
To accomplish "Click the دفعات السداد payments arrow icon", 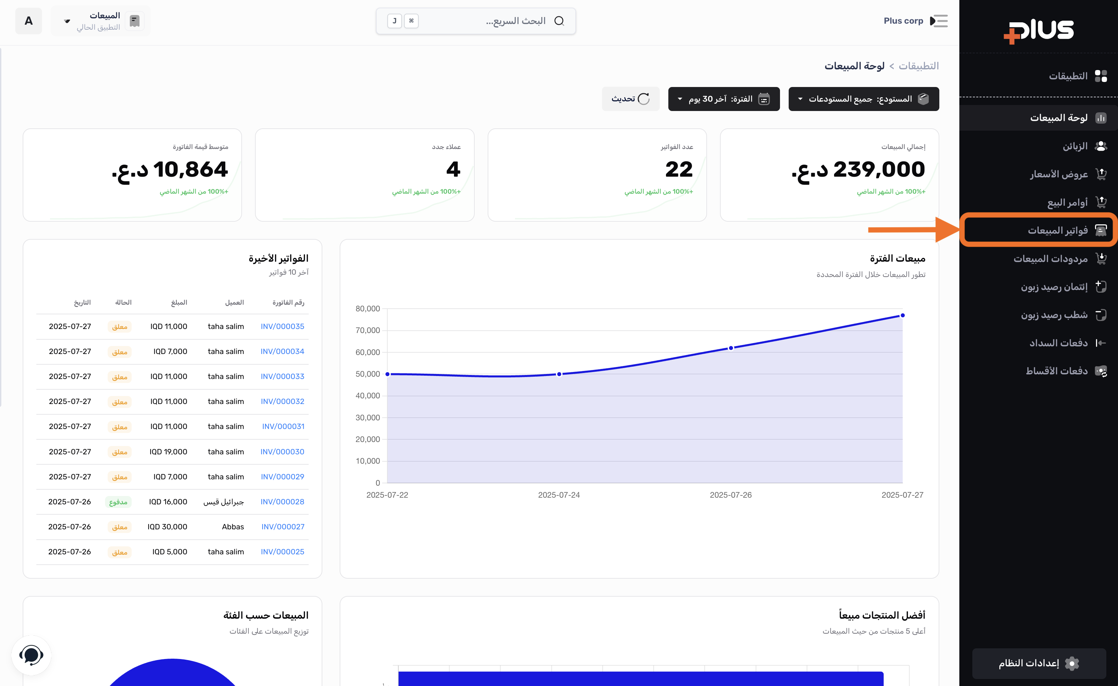I will [1101, 343].
